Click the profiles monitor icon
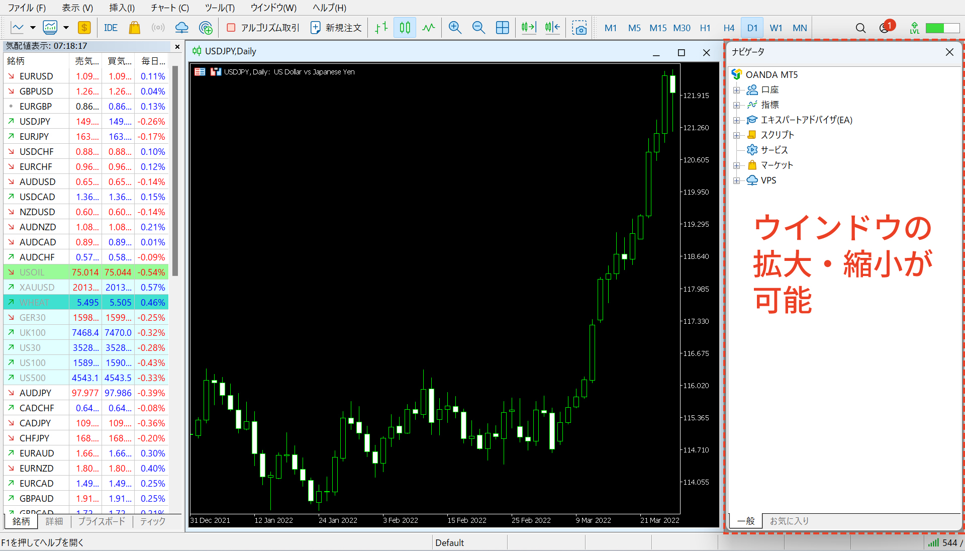This screenshot has width=965, height=551. (50, 28)
